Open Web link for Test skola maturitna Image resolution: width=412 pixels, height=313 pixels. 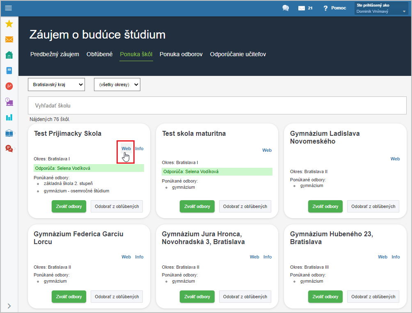coord(267,150)
